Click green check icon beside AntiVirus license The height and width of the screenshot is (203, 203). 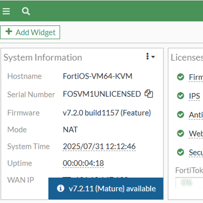point(180,115)
